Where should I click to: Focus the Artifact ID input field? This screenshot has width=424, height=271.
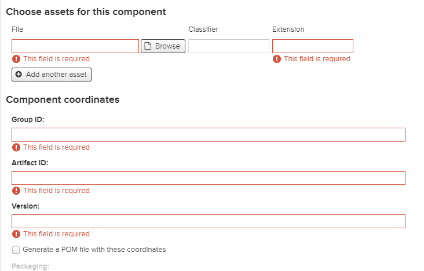(x=209, y=178)
